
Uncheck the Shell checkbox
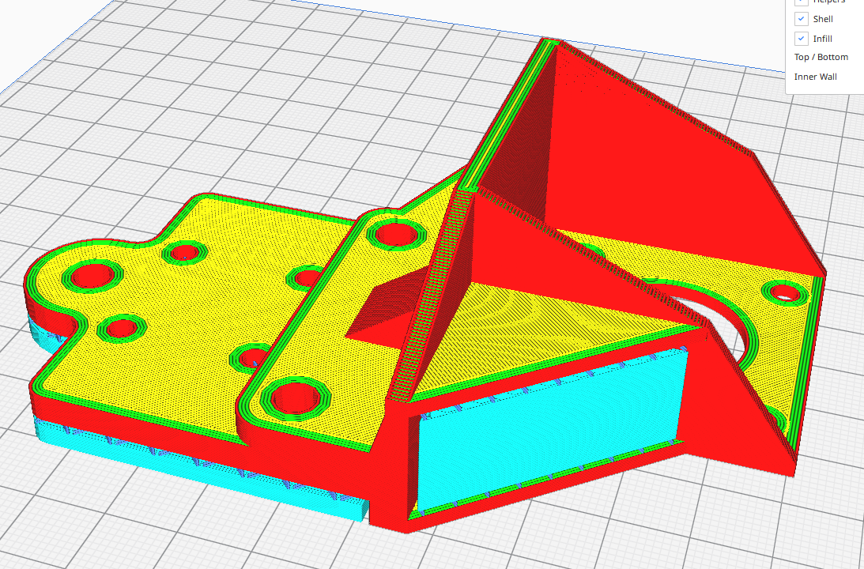point(802,19)
